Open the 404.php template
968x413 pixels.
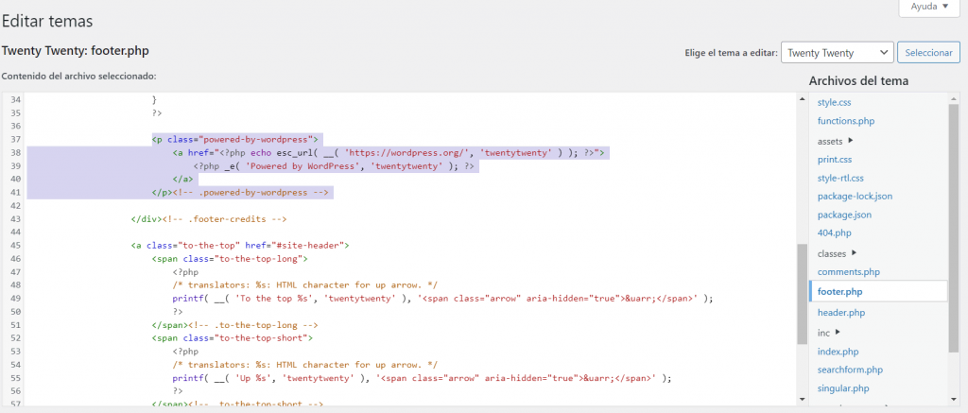coord(834,233)
